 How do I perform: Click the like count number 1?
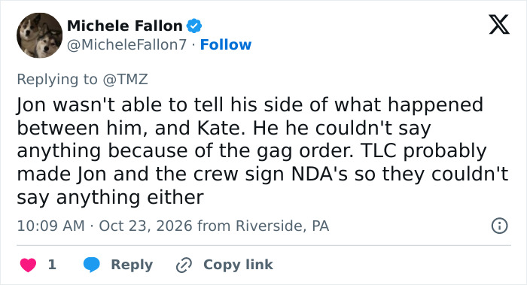tap(52, 265)
